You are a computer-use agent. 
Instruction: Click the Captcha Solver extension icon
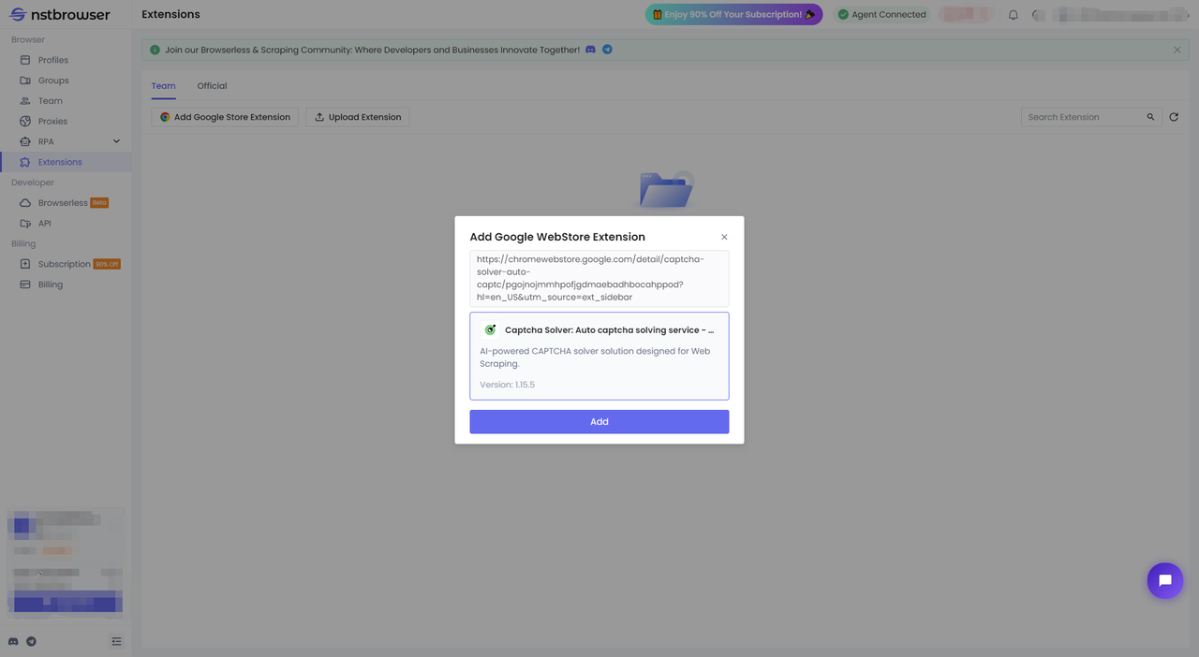pyautogui.click(x=490, y=330)
